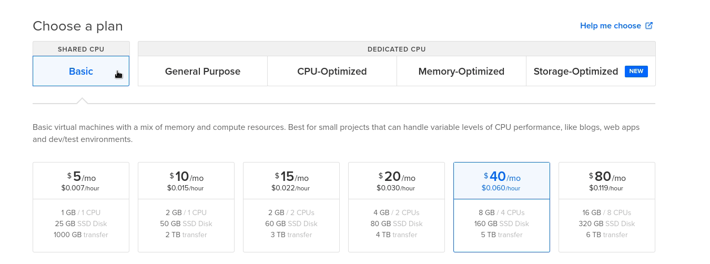Open the Memory-Optimized plan tab
This screenshot has height=264, width=710.
click(x=461, y=71)
